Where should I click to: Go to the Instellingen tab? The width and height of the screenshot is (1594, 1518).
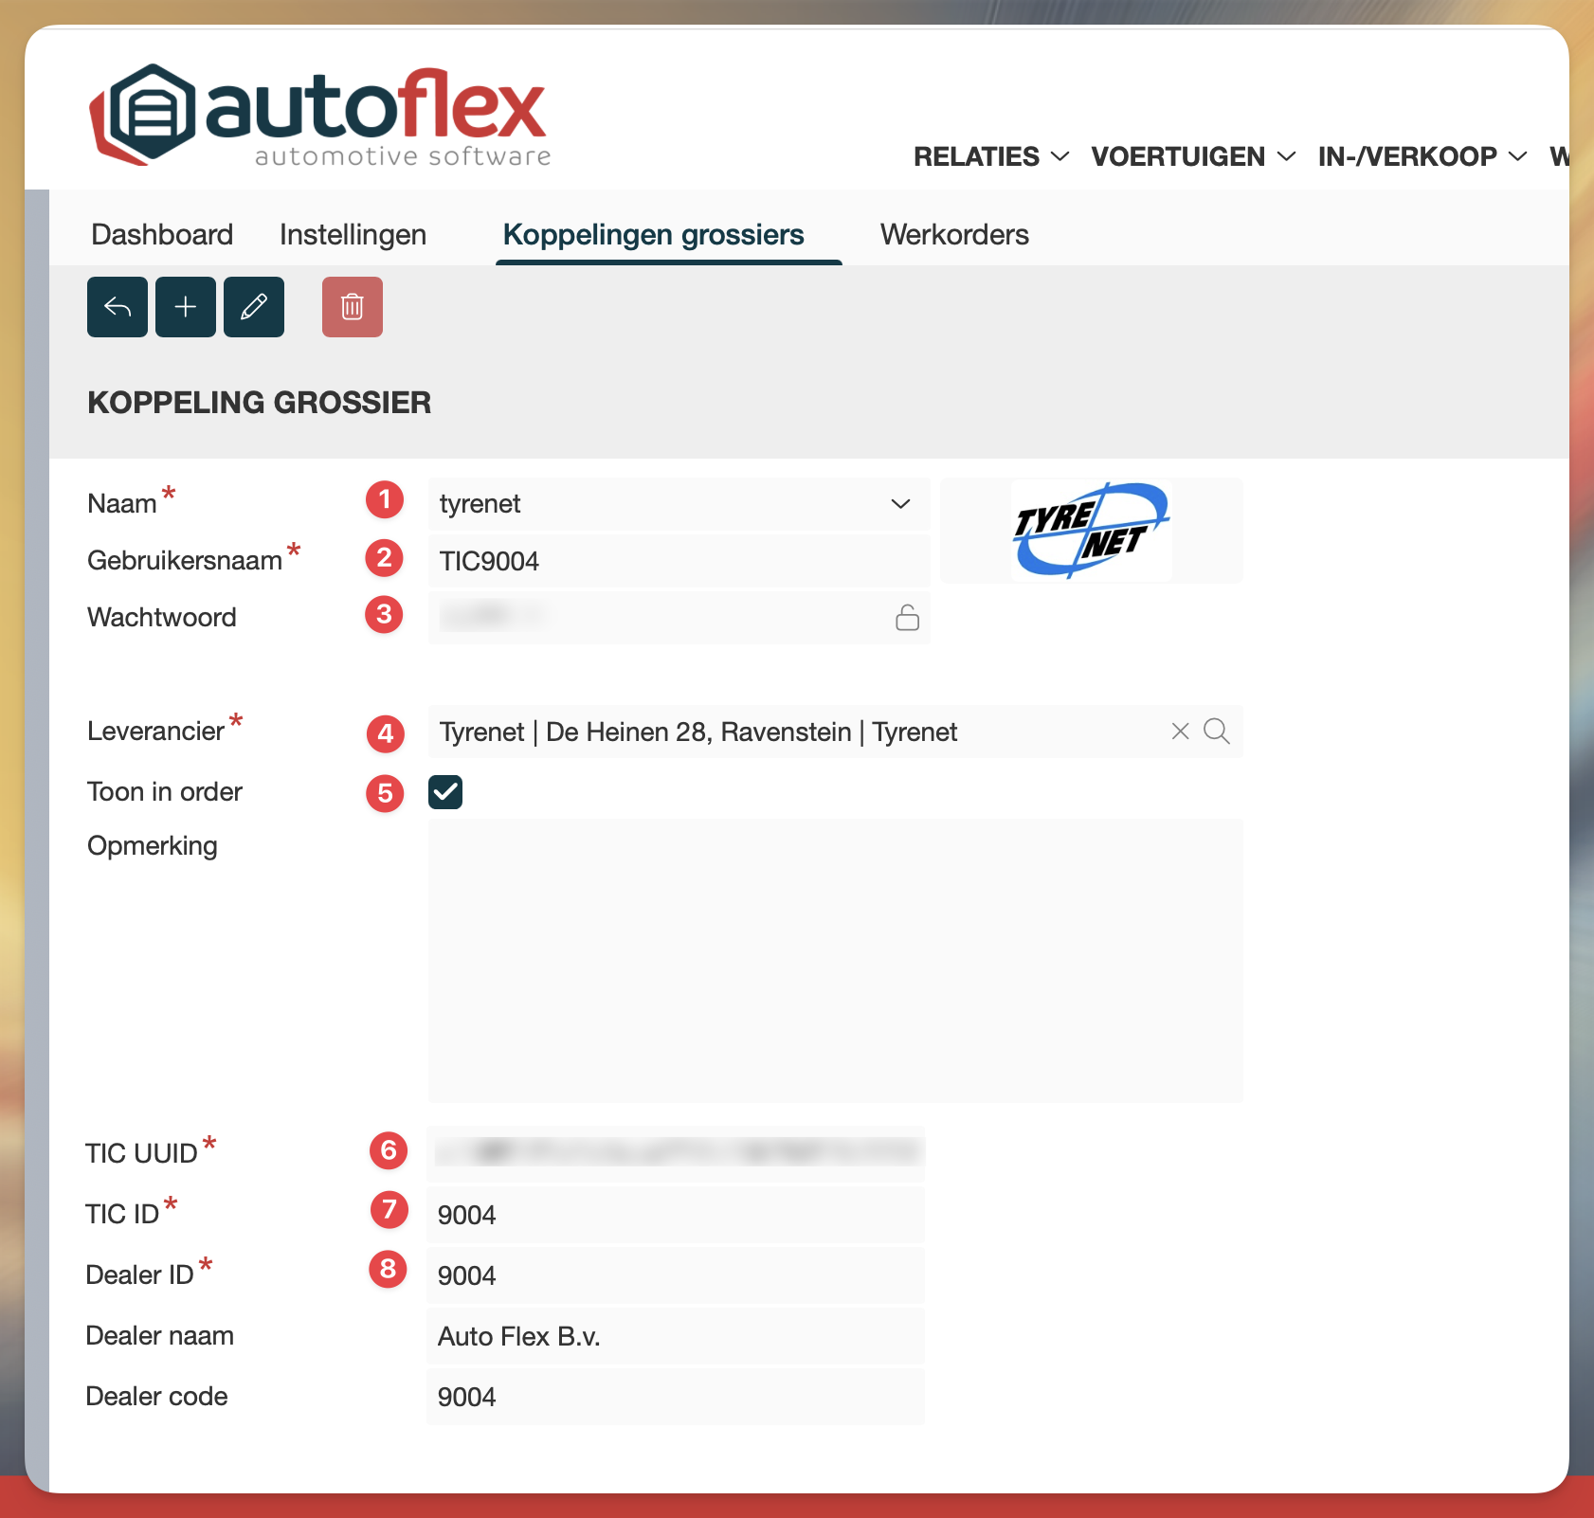pyautogui.click(x=353, y=235)
